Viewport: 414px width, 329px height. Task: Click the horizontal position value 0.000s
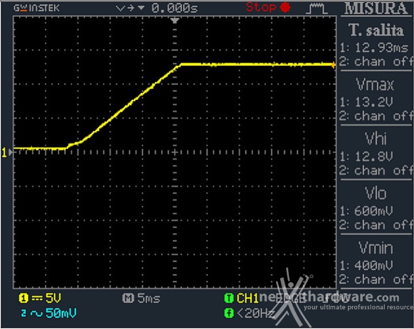(175, 8)
